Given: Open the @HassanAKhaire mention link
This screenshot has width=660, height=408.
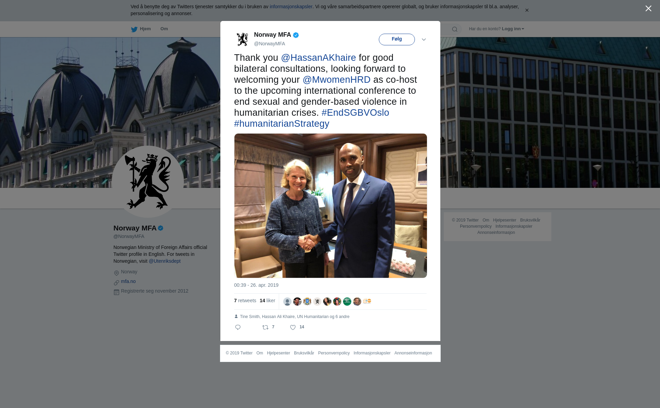Looking at the screenshot, I should point(318,58).
